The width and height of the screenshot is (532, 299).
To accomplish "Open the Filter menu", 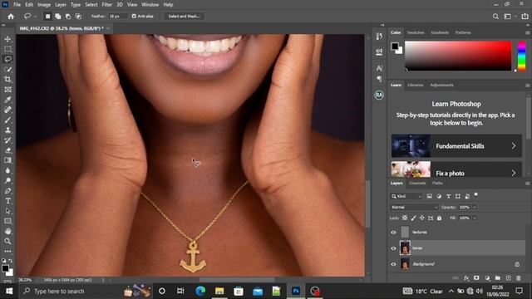I will pos(107,5).
